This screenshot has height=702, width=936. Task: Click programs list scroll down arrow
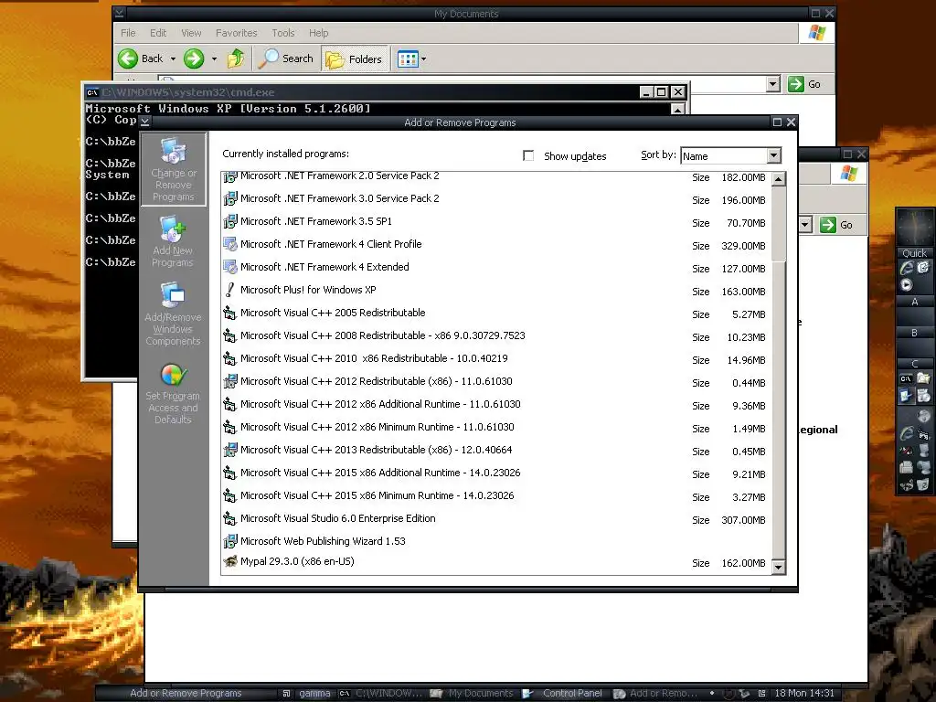coord(779,567)
